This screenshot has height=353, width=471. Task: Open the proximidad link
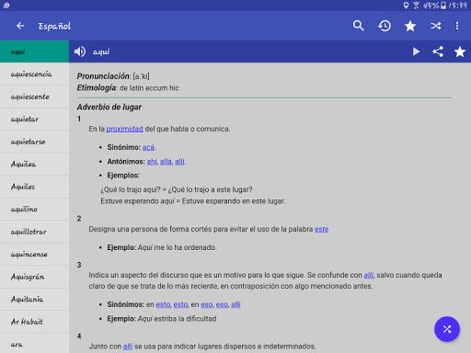click(x=124, y=129)
